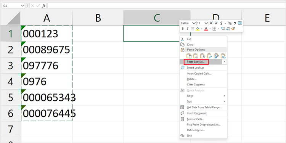Screen dimensions: 286x143
Task: Click the Format as Table icon
Action: click(240, 23)
